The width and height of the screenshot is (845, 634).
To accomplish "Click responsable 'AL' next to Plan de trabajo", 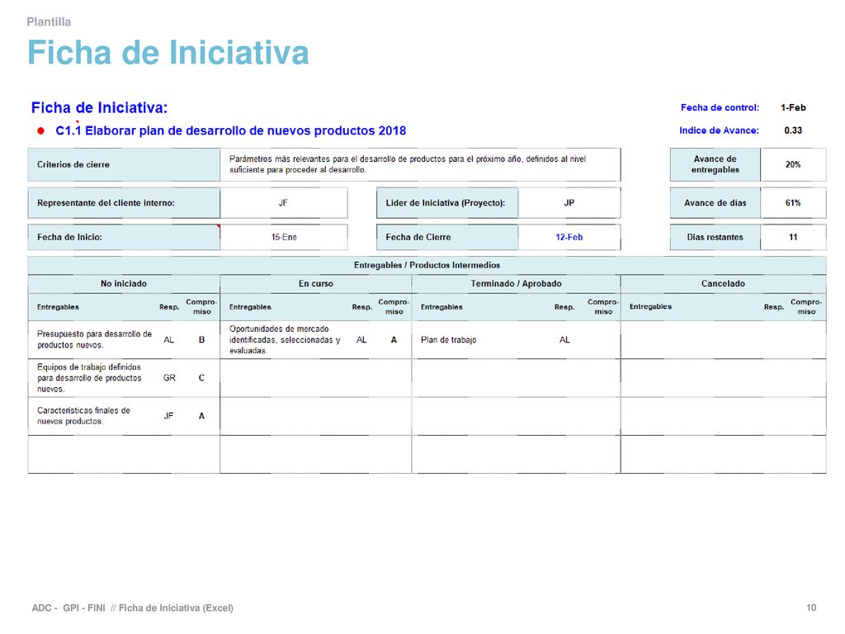I will [564, 340].
